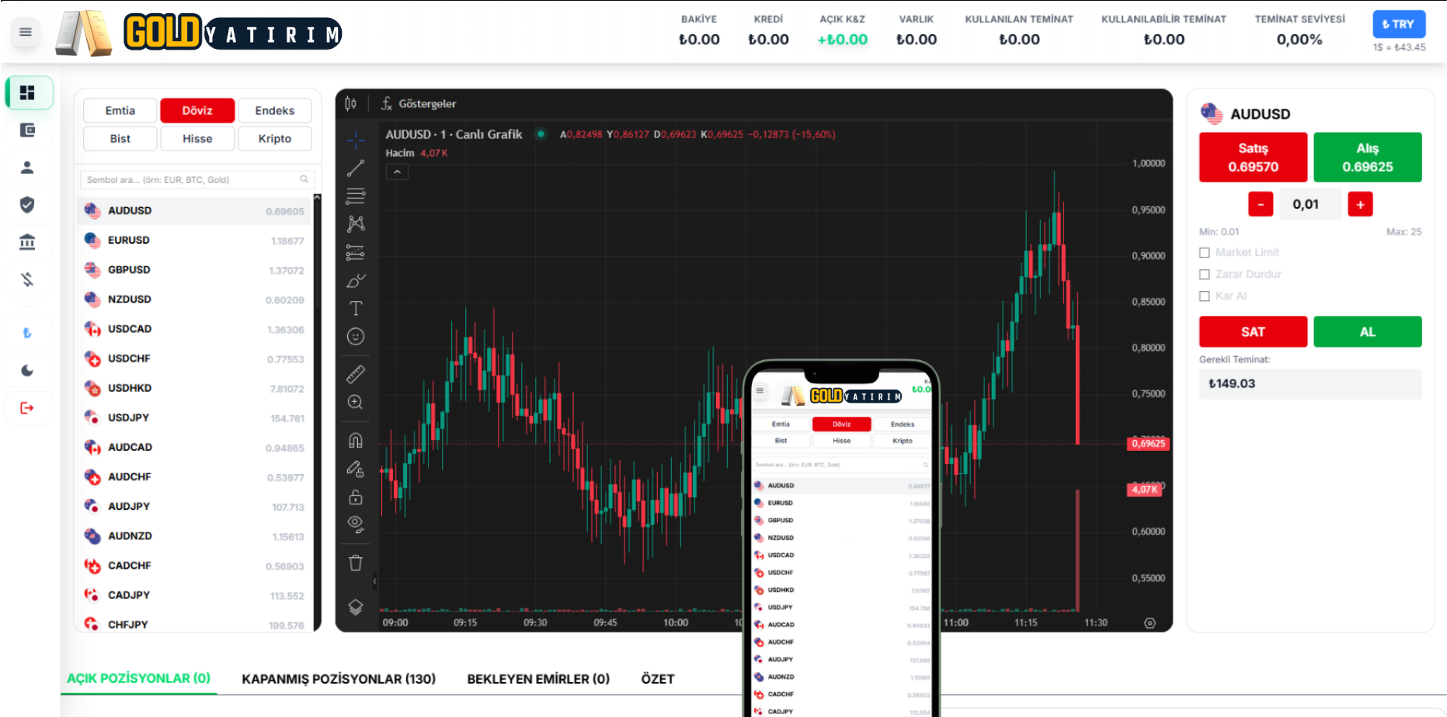Increase lot size with plus button
This screenshot has width=1447, height=717.
click(x=1360, y=205)
